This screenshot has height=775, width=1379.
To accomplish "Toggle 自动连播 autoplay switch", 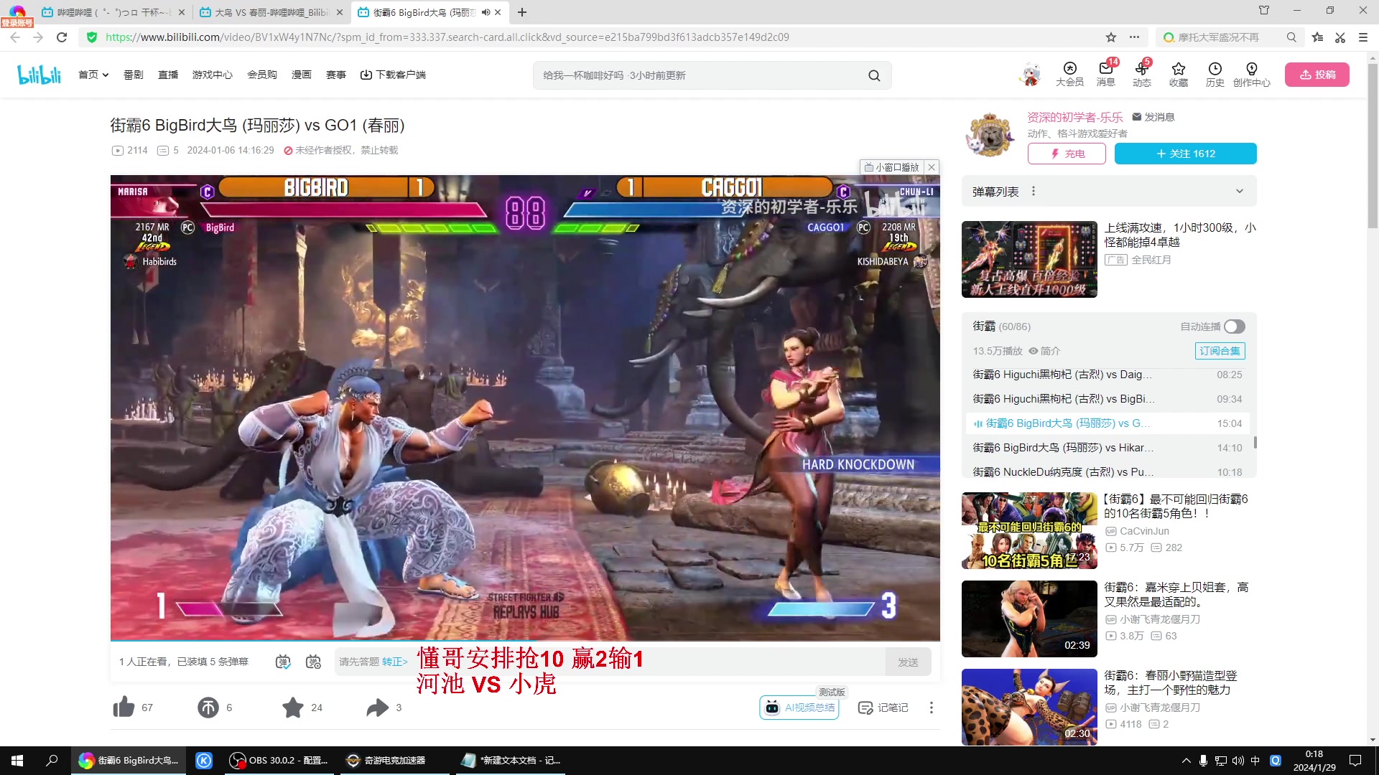I will click(x=1234, y=327).
